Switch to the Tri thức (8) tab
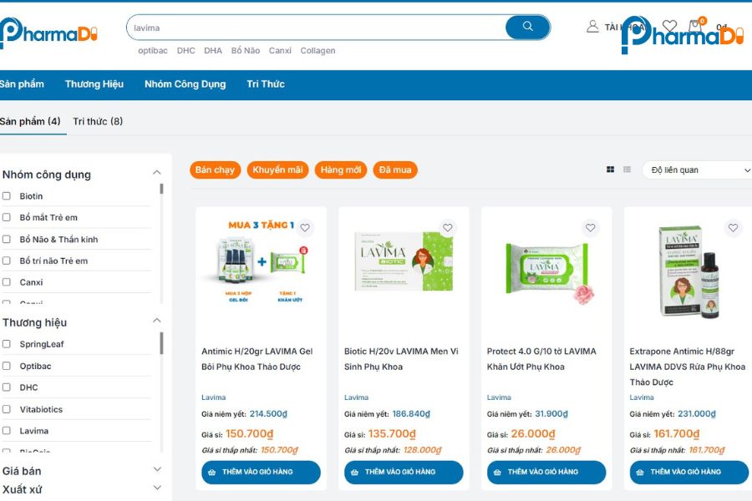 click(98, 121)
